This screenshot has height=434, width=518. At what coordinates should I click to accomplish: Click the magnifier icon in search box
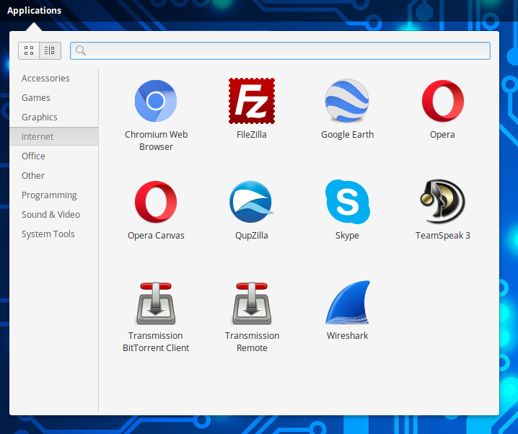(81, 50)
